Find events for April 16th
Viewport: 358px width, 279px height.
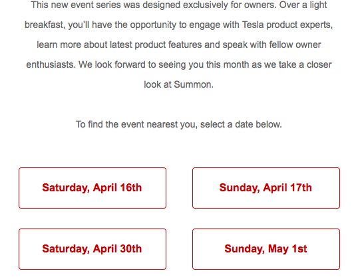tap(92, 188)
